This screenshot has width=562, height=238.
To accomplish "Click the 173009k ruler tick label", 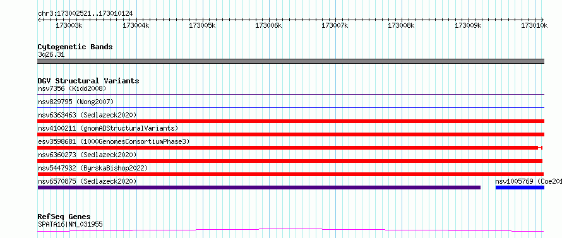I will [468, 25].
